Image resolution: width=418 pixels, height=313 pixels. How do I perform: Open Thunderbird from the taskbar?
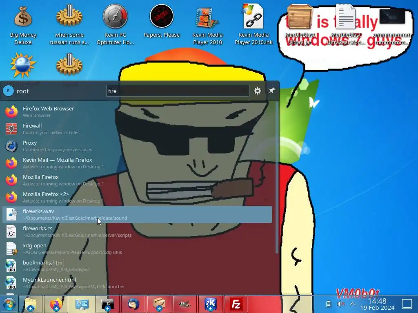(133, 304)
